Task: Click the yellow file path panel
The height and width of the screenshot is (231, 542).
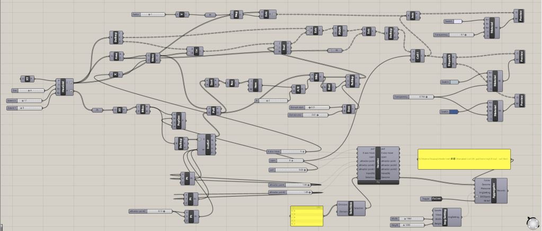Action: (x=464, y=159)
